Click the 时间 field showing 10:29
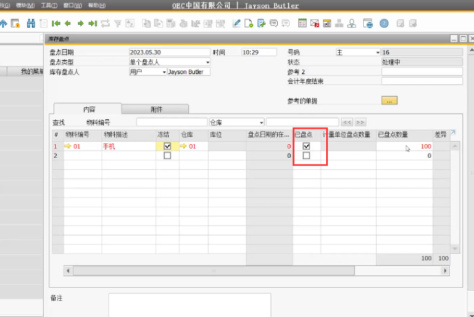This screenshot has width=474, height=317. point(259,52)
